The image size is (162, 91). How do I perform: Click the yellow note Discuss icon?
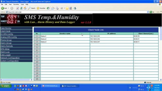click(x=67, y=8)
